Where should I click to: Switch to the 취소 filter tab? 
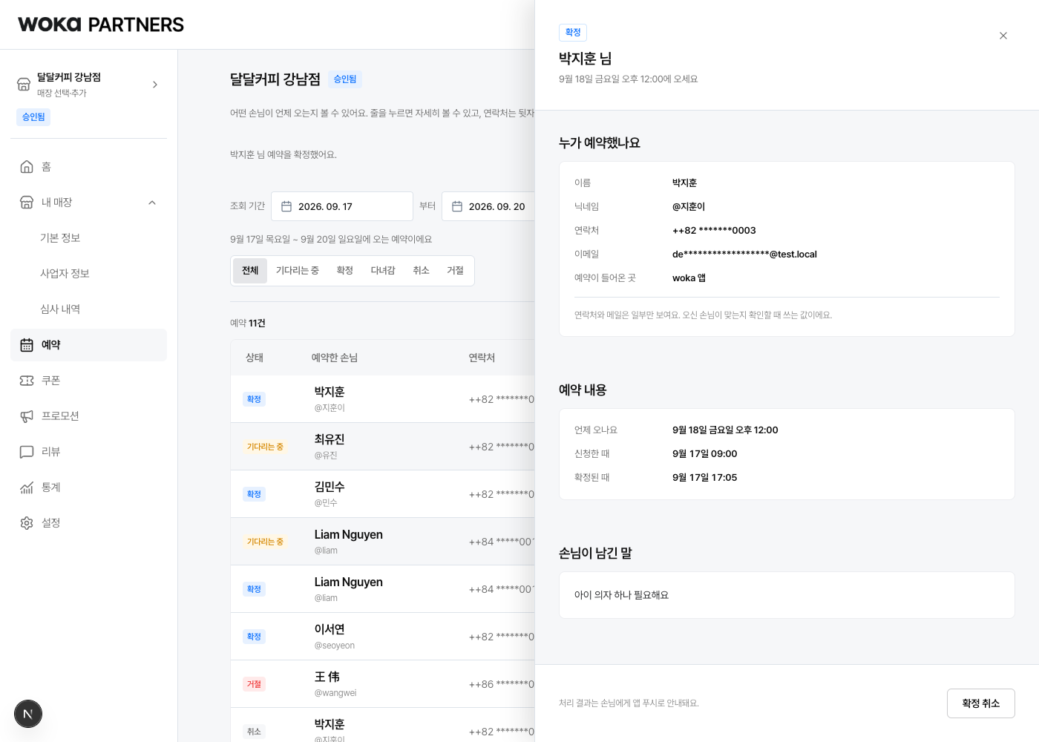(422, 271)
